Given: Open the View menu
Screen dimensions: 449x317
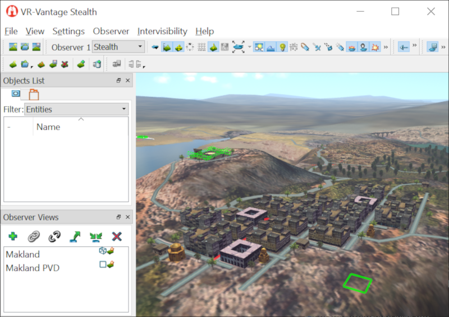Looking at the screenshot, I should click(x=35, y=31).
